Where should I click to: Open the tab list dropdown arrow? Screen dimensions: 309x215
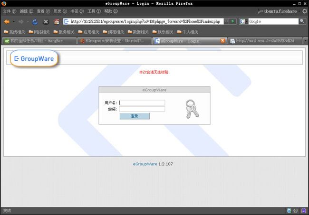[x=306, y=41]
